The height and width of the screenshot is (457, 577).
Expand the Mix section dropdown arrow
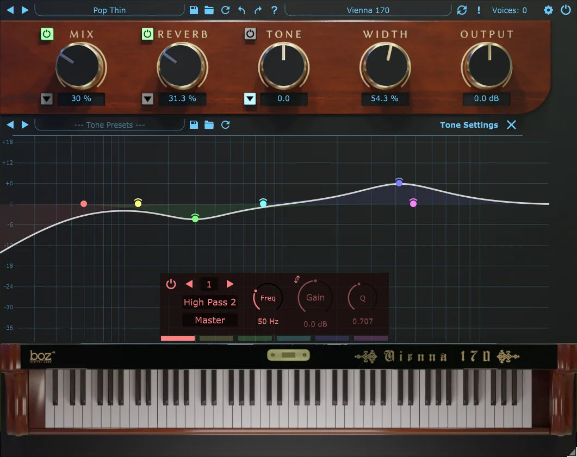pyautogui.click(x=46, y=99)
